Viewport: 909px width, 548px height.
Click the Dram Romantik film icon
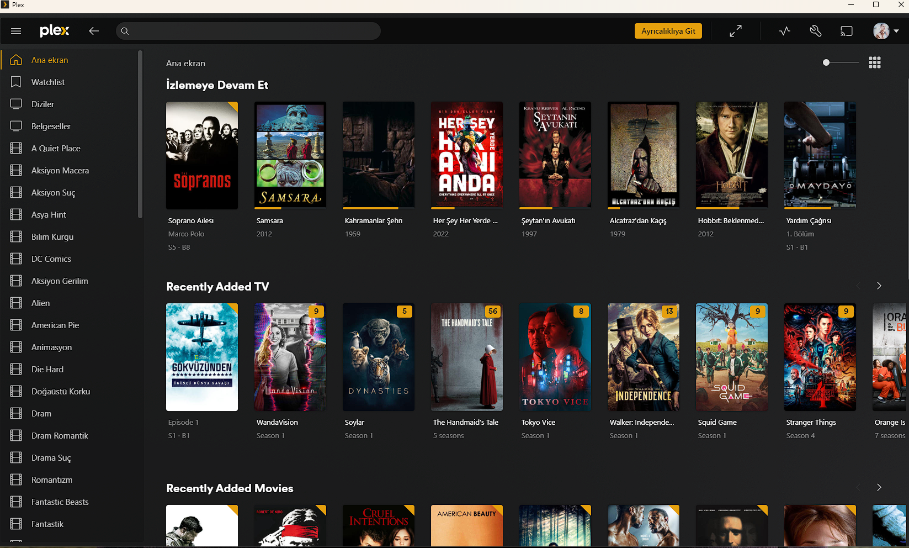(x=16, y=435)
